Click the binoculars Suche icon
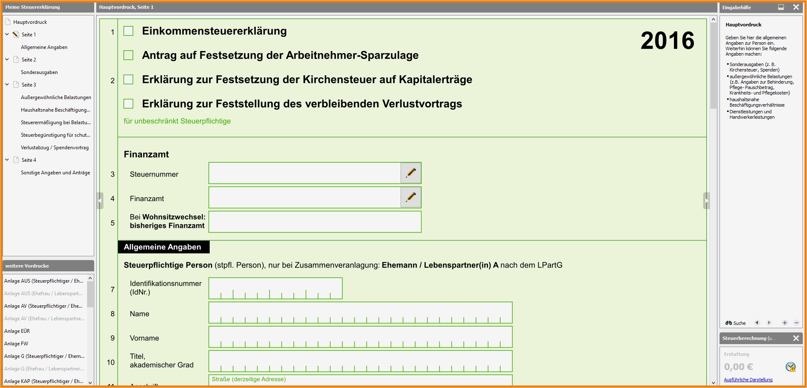807x388 pixels. 730,323
